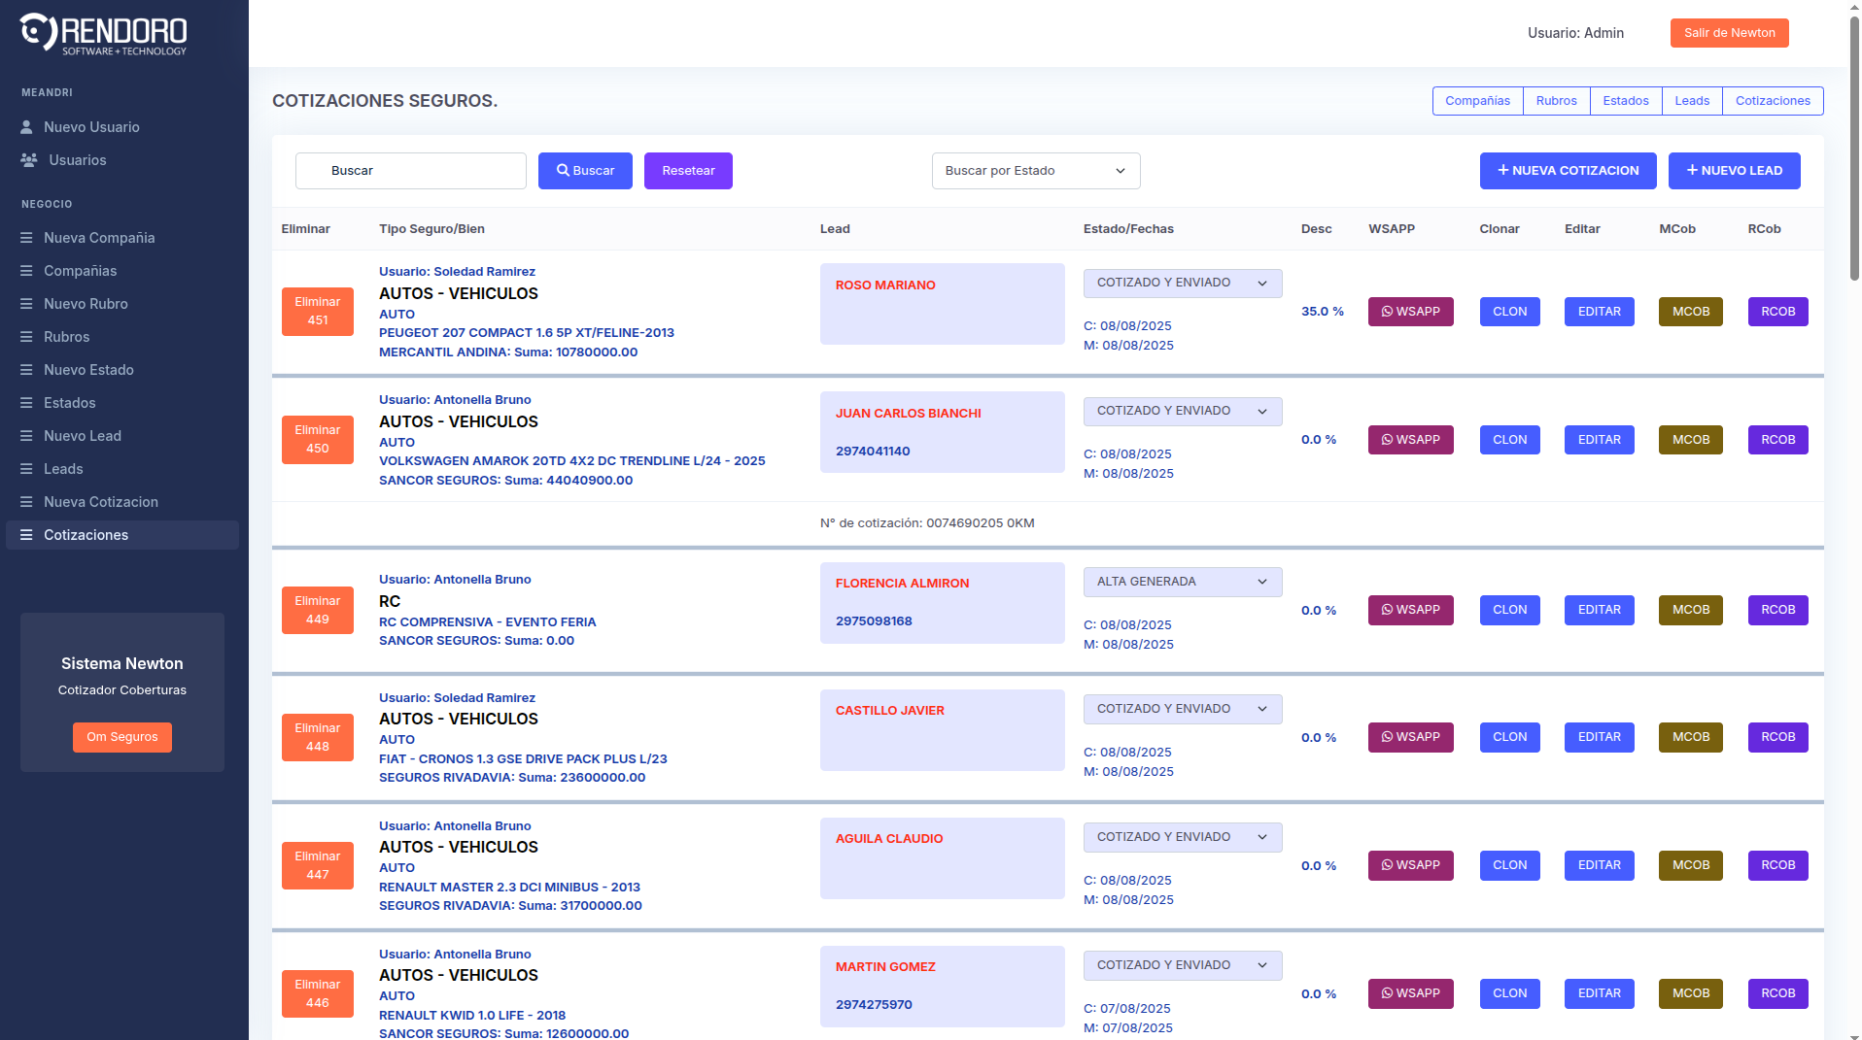Viewport: 1862px width, 1040px height.
Task: Open estado dropdown for JUAN CARLOS BIANCHI
Action: 1183,411
